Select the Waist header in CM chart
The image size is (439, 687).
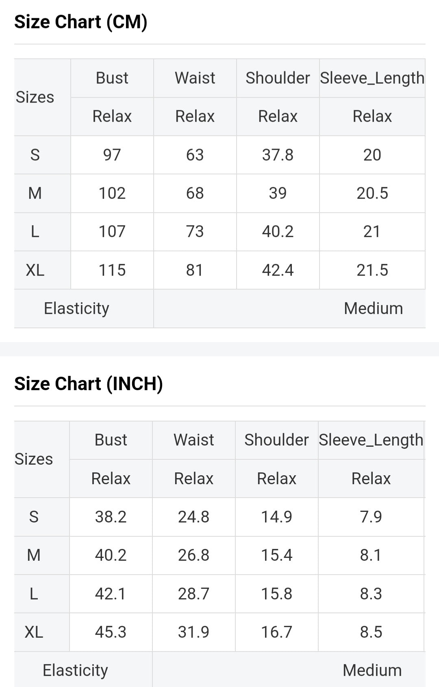click(195, 78)
